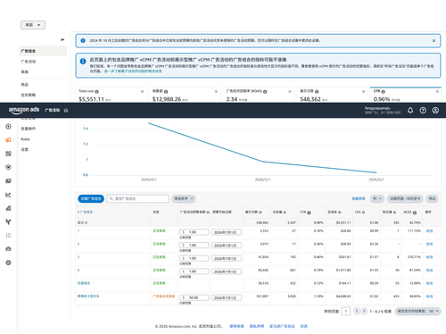The image size is (446, 334).
Task: Remove the 展示次数 metric card
Action: (x=363, y=92)
